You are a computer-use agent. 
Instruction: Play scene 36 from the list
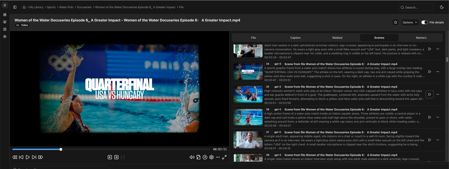pyautogui.click(x=430, y=117)
